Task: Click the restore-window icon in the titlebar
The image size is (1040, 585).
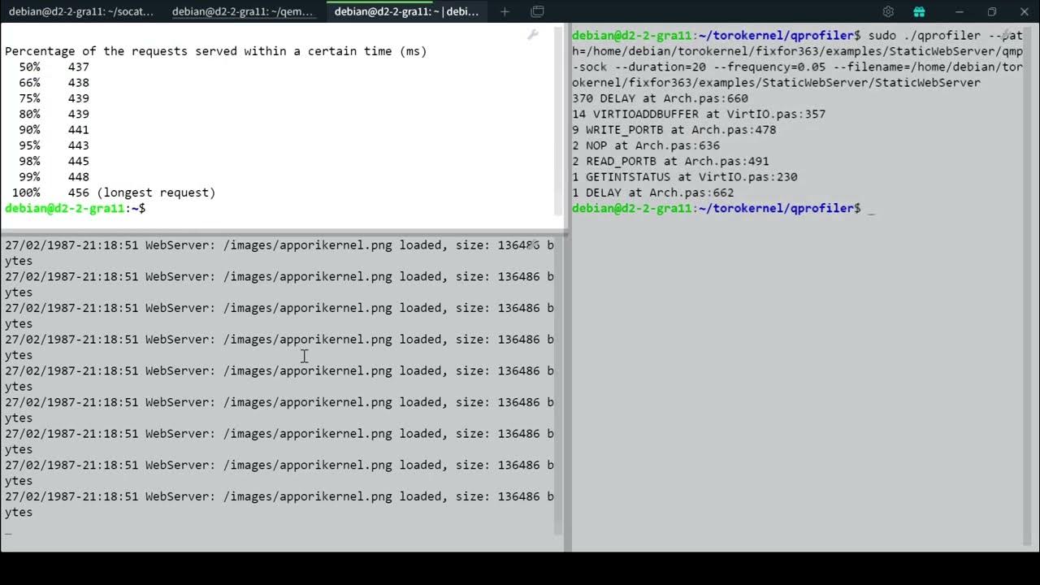Action: point(991,11)
